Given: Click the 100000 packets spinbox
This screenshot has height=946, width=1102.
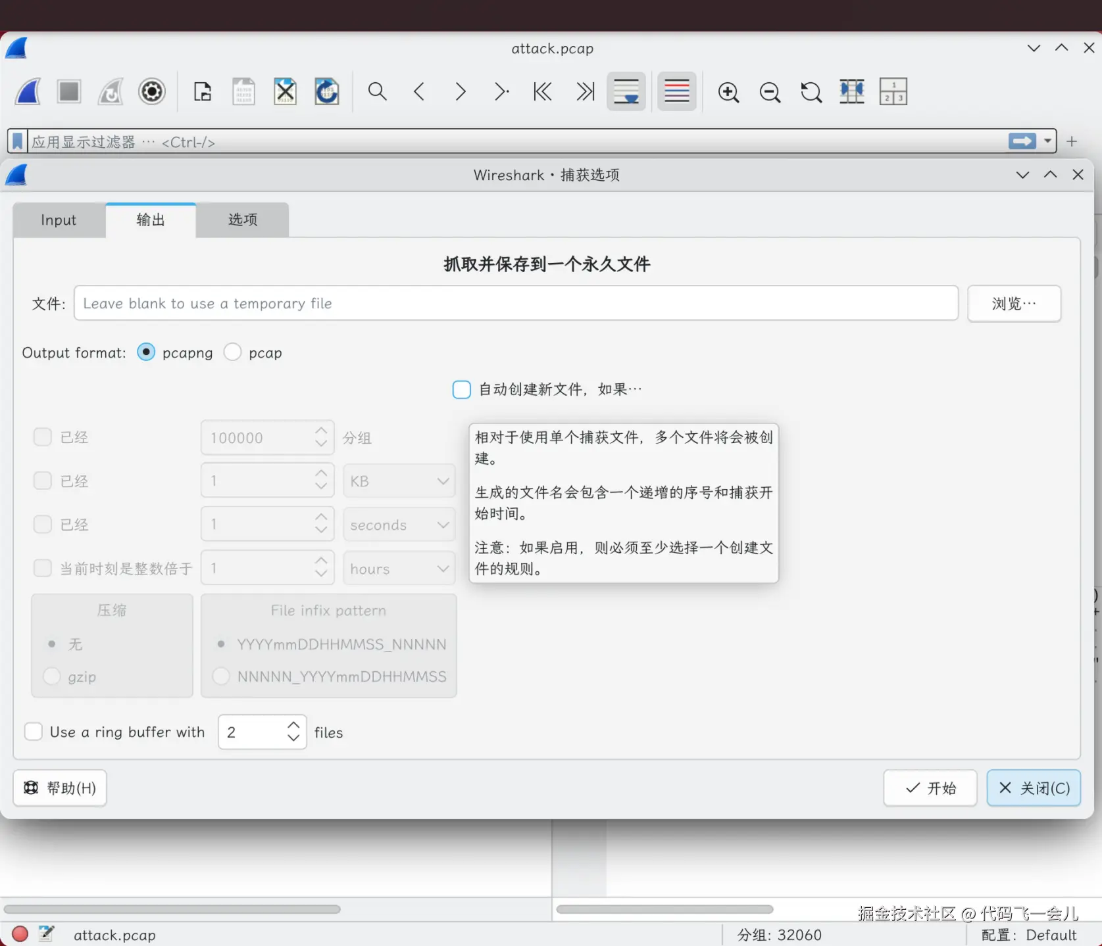Looking at the screenshot, I should [267, 437].
